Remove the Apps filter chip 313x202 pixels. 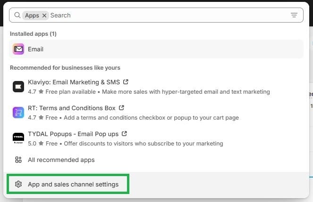44,16
